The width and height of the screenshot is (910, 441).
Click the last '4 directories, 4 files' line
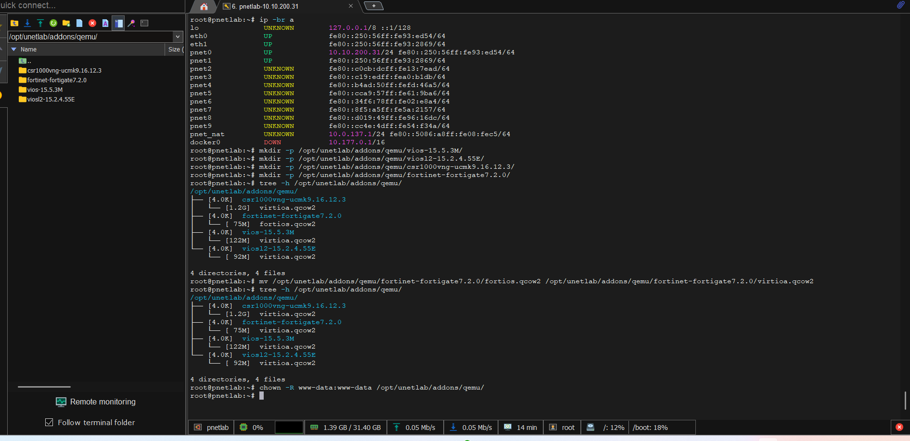click(x=238, y=379)
